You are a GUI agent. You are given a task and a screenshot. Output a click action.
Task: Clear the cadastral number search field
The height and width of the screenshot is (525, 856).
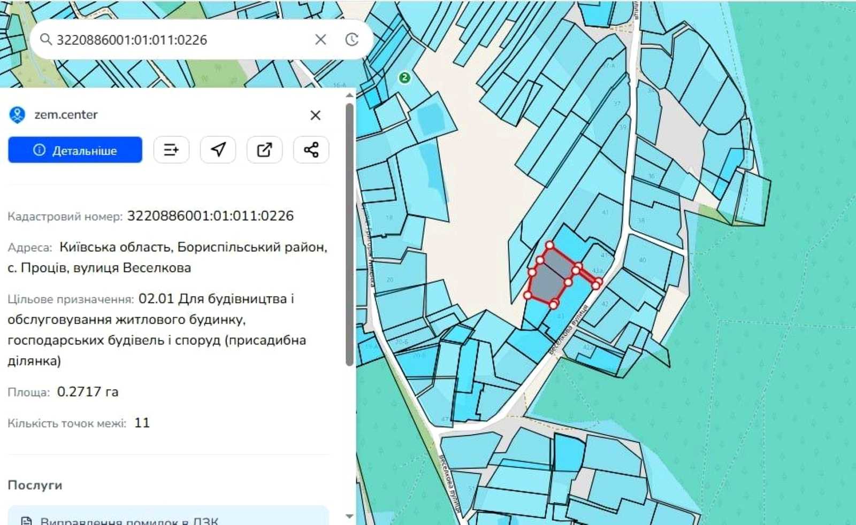pyautogui.click(x=320, y=40)
